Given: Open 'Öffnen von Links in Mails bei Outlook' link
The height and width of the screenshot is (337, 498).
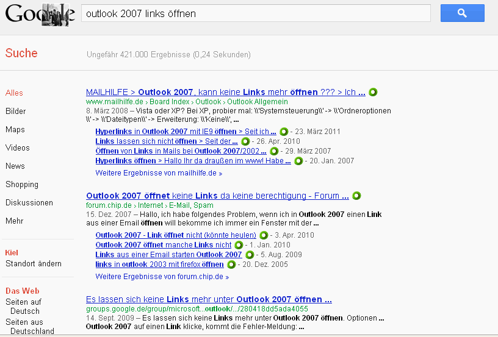Looking at the screenshot, I should 181,151.
